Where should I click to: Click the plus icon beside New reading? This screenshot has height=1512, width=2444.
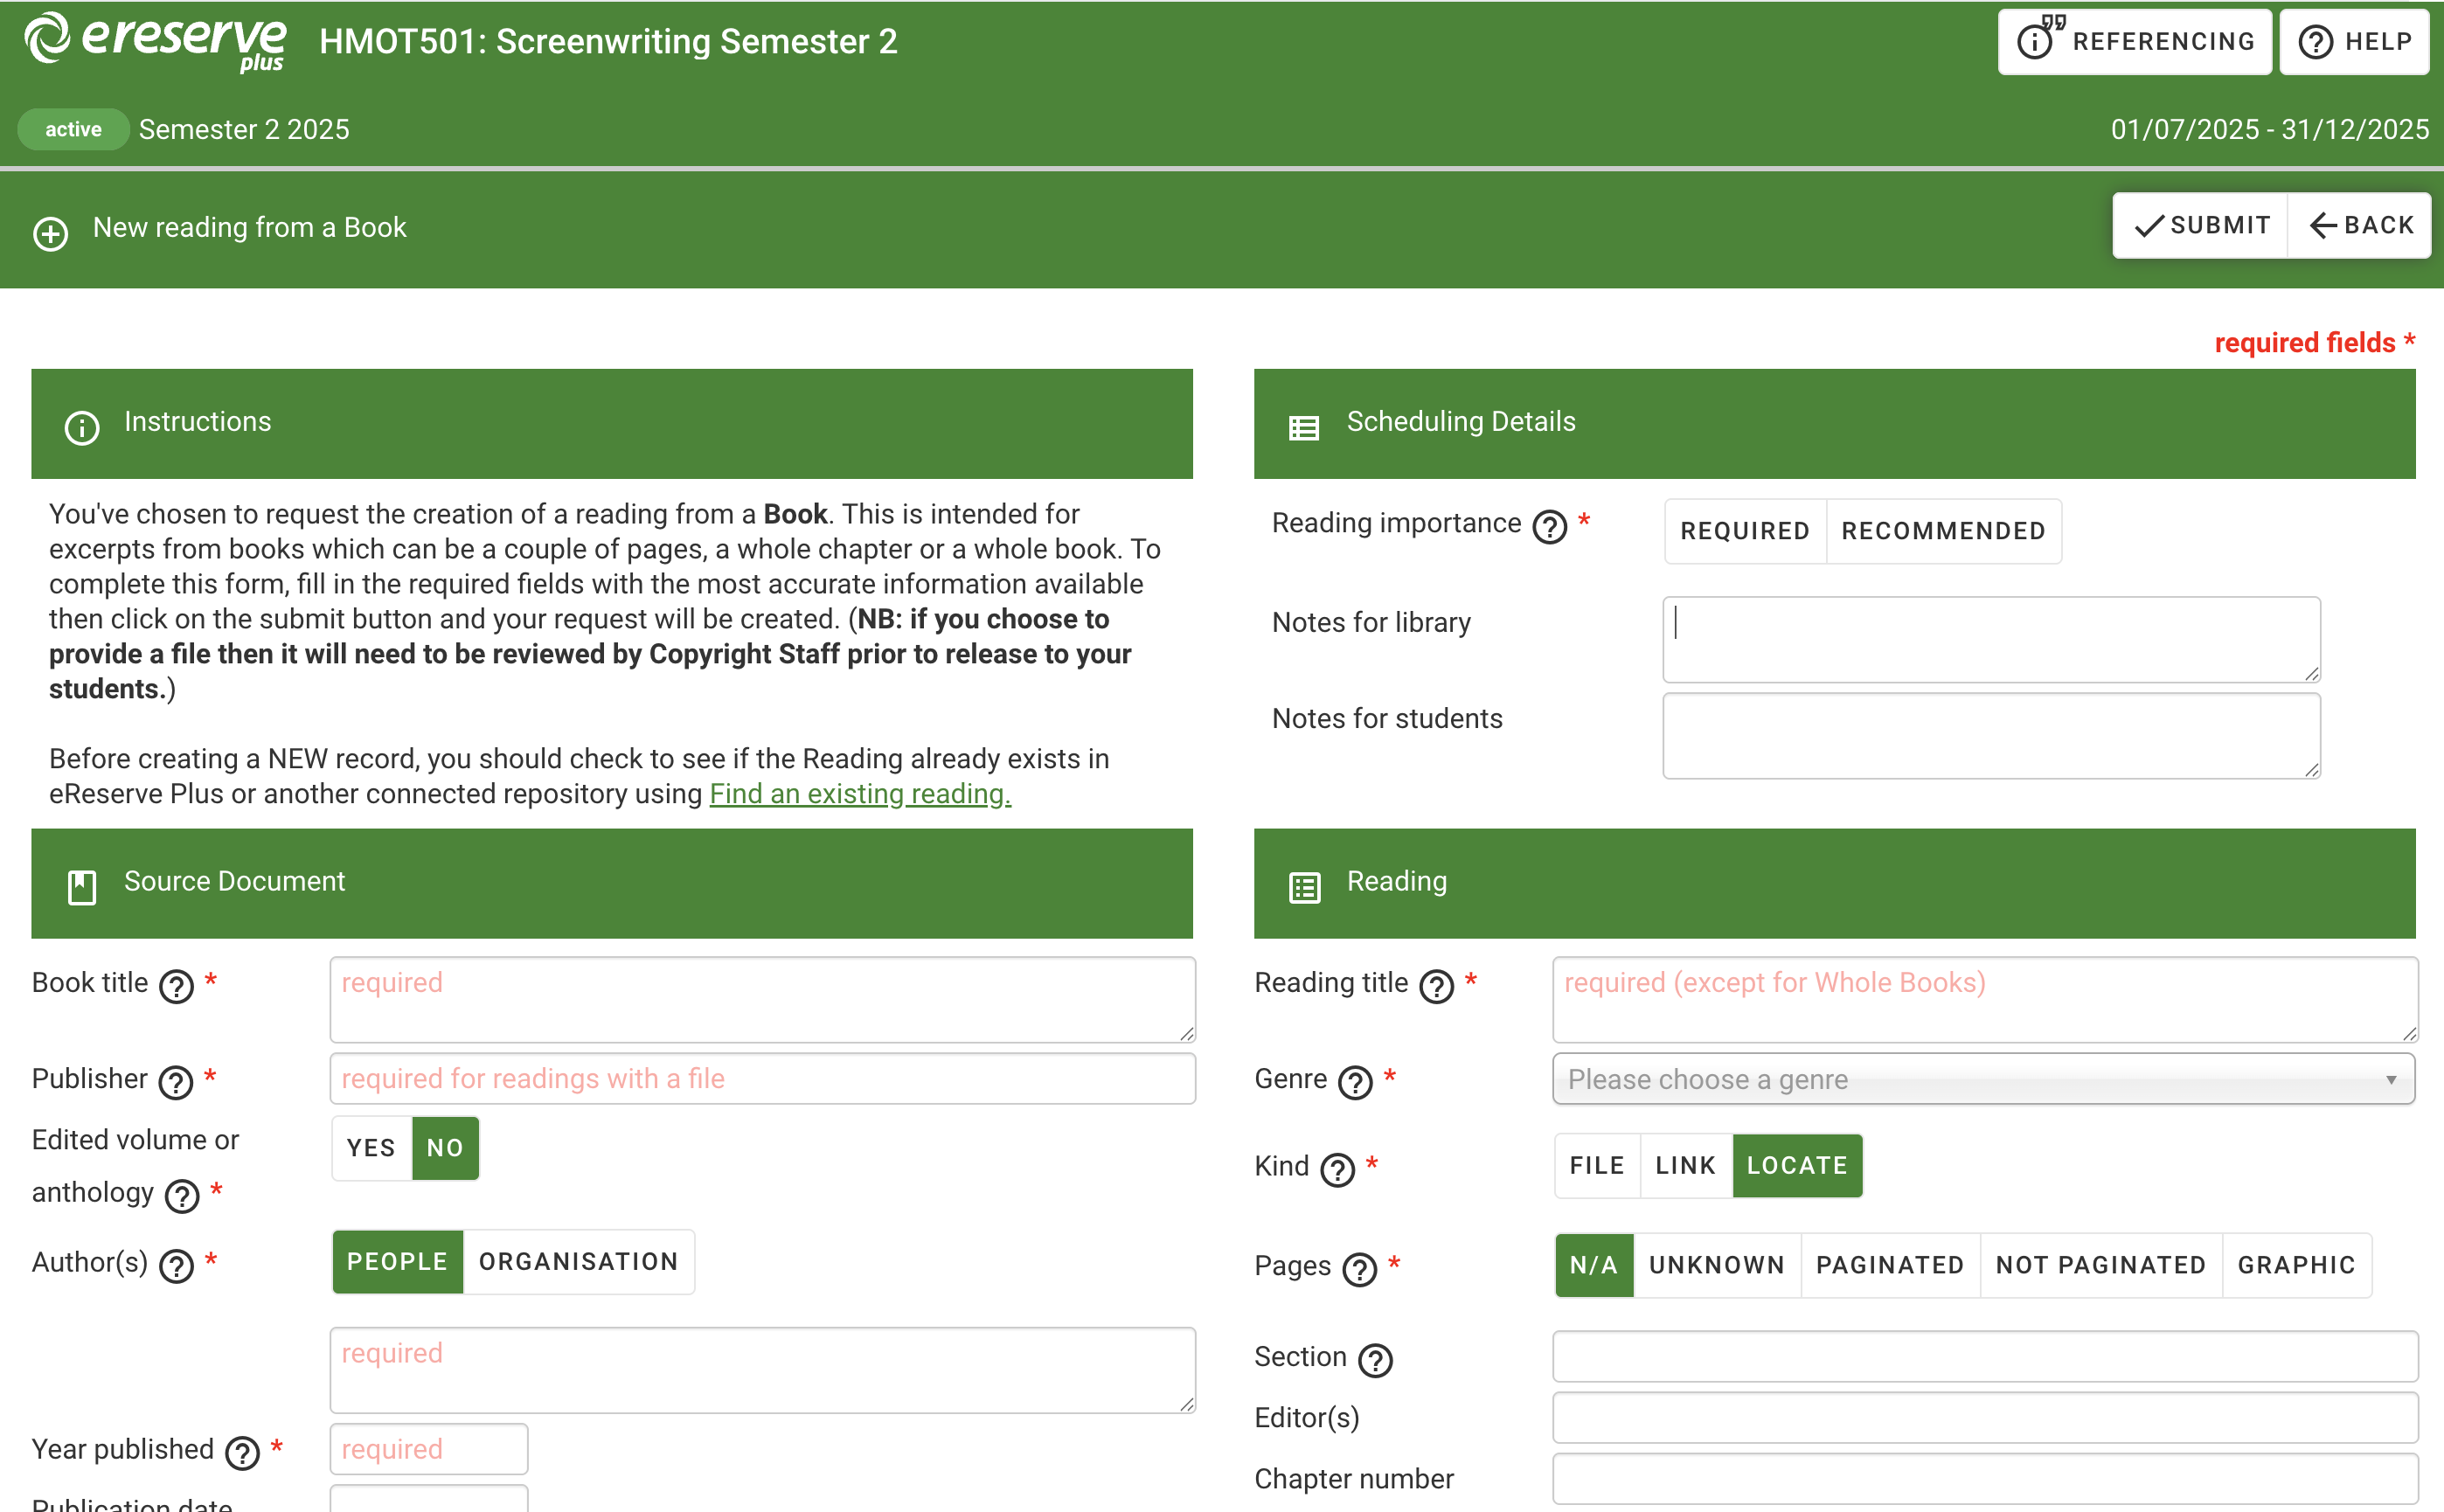pos(50,234)
